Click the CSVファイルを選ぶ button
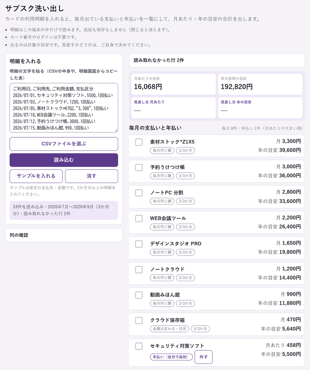Image resolution: width=310 pixels, height=370 pixels. point(64,144)
